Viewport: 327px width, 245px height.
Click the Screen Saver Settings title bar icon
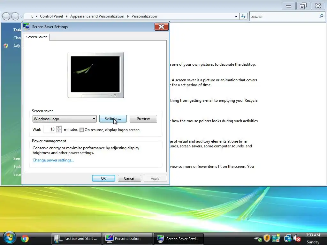tap(27, 27)
